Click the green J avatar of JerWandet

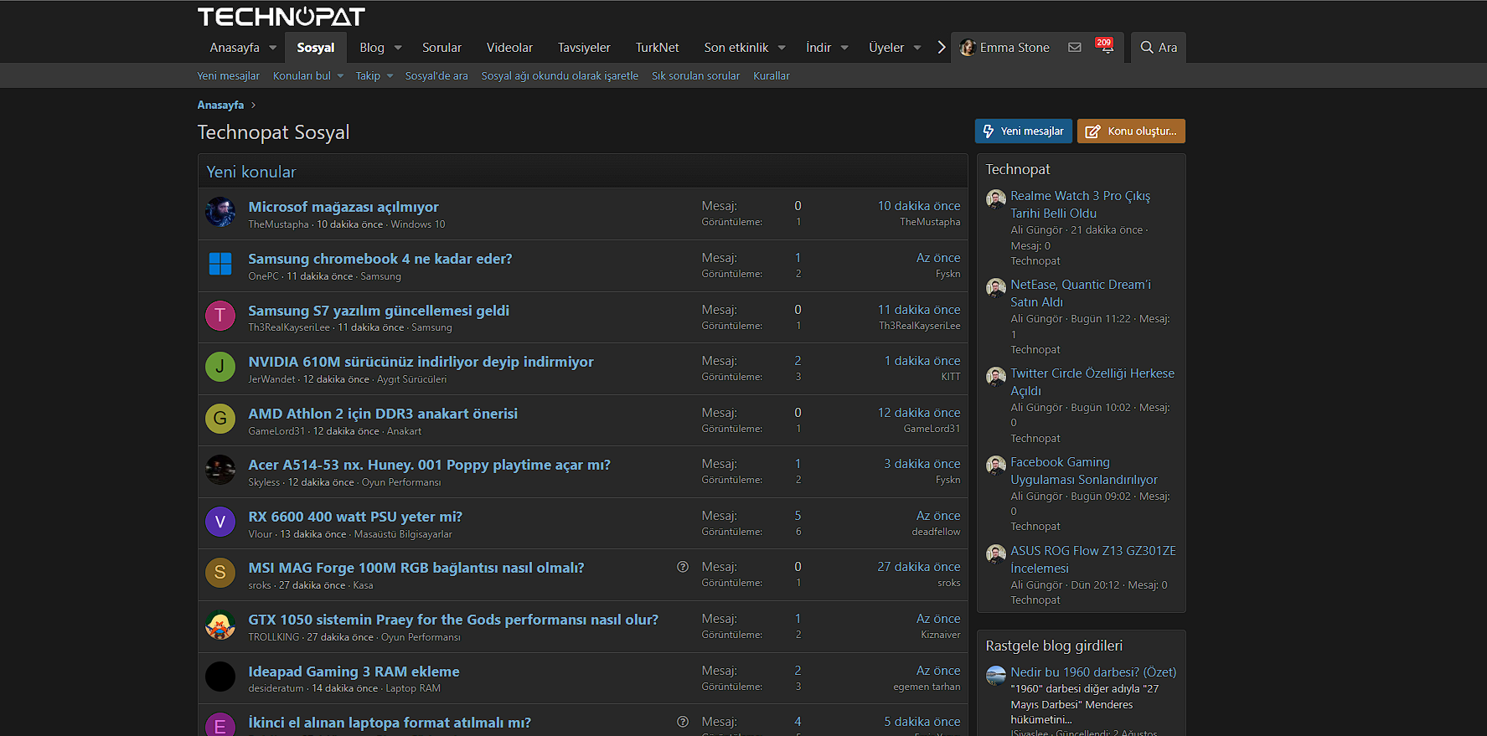220,367
